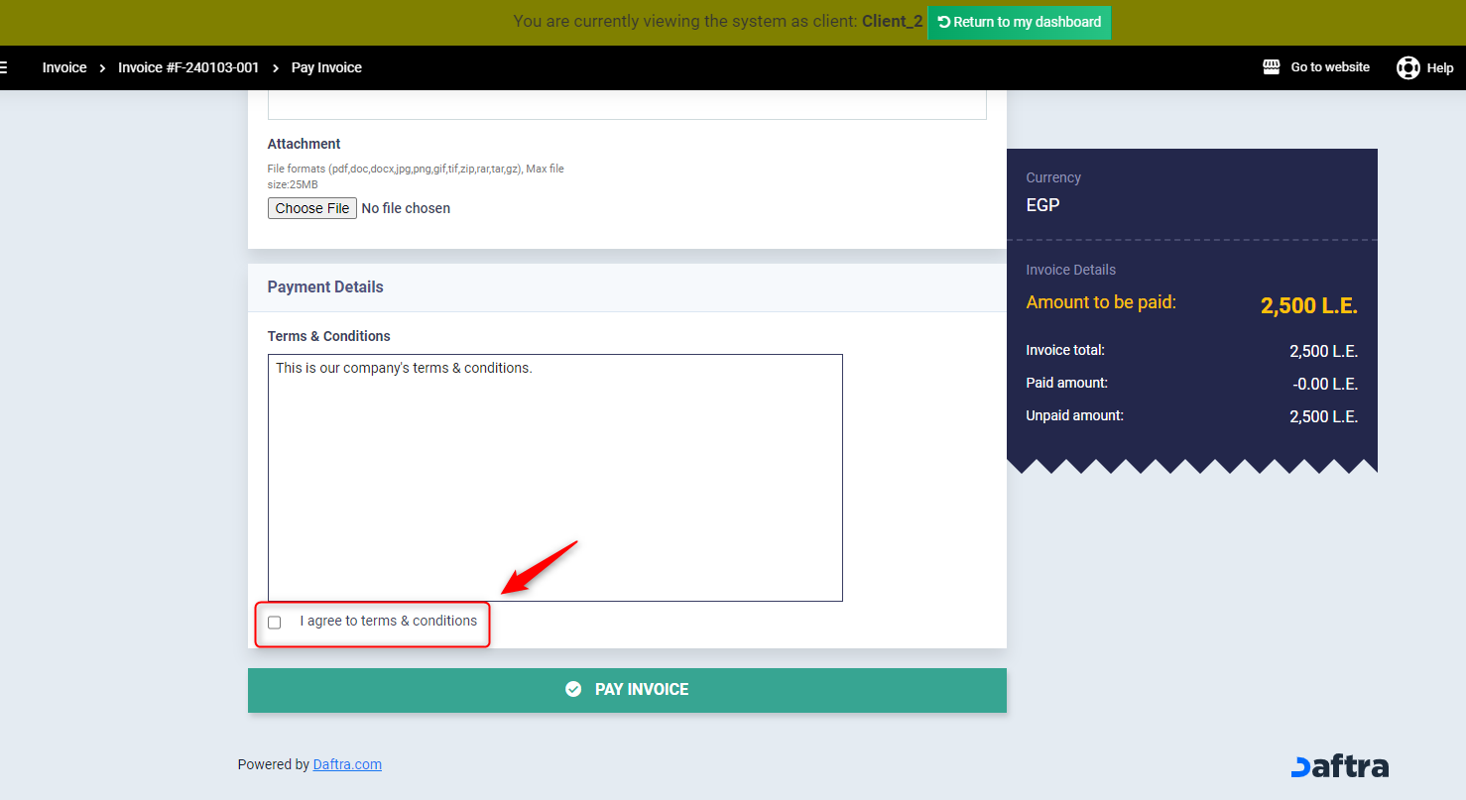
Task: Tick the agree to terms checkbox
Action: point(275,623)
